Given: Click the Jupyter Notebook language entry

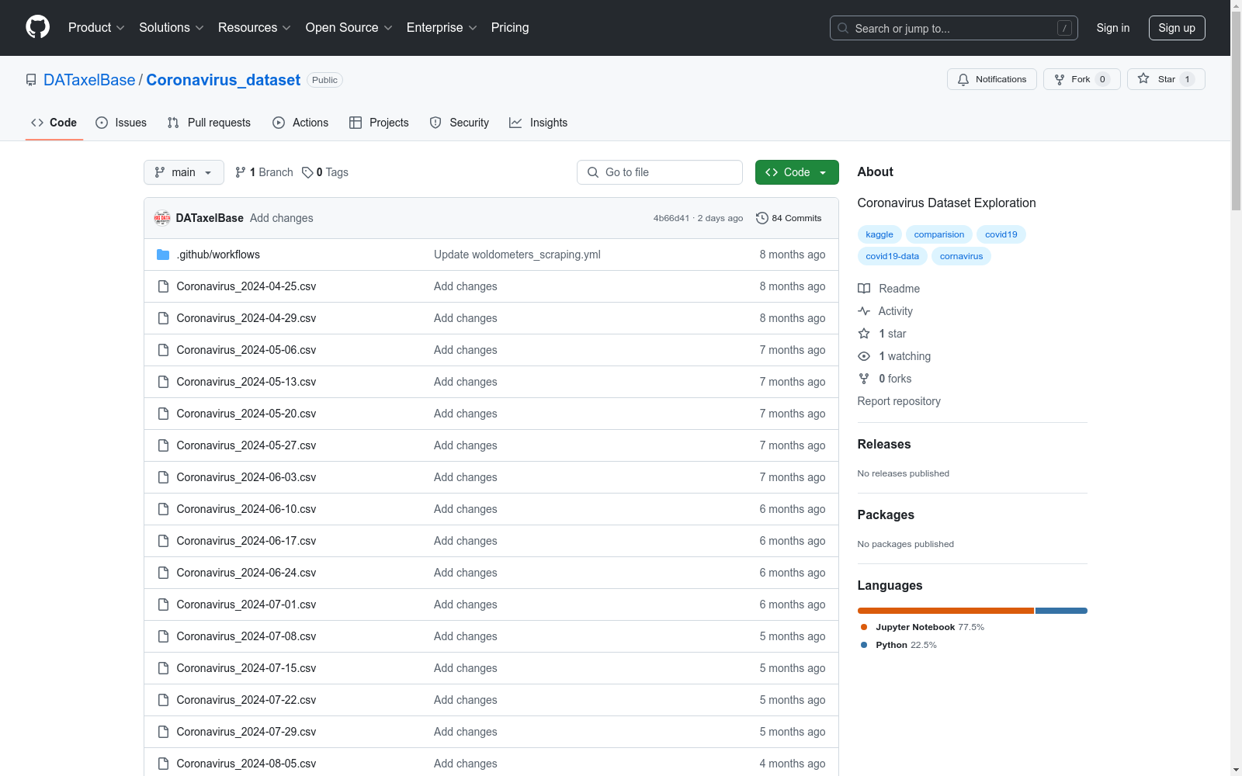Looking at the screenshot, I should (x=922, y=627).
